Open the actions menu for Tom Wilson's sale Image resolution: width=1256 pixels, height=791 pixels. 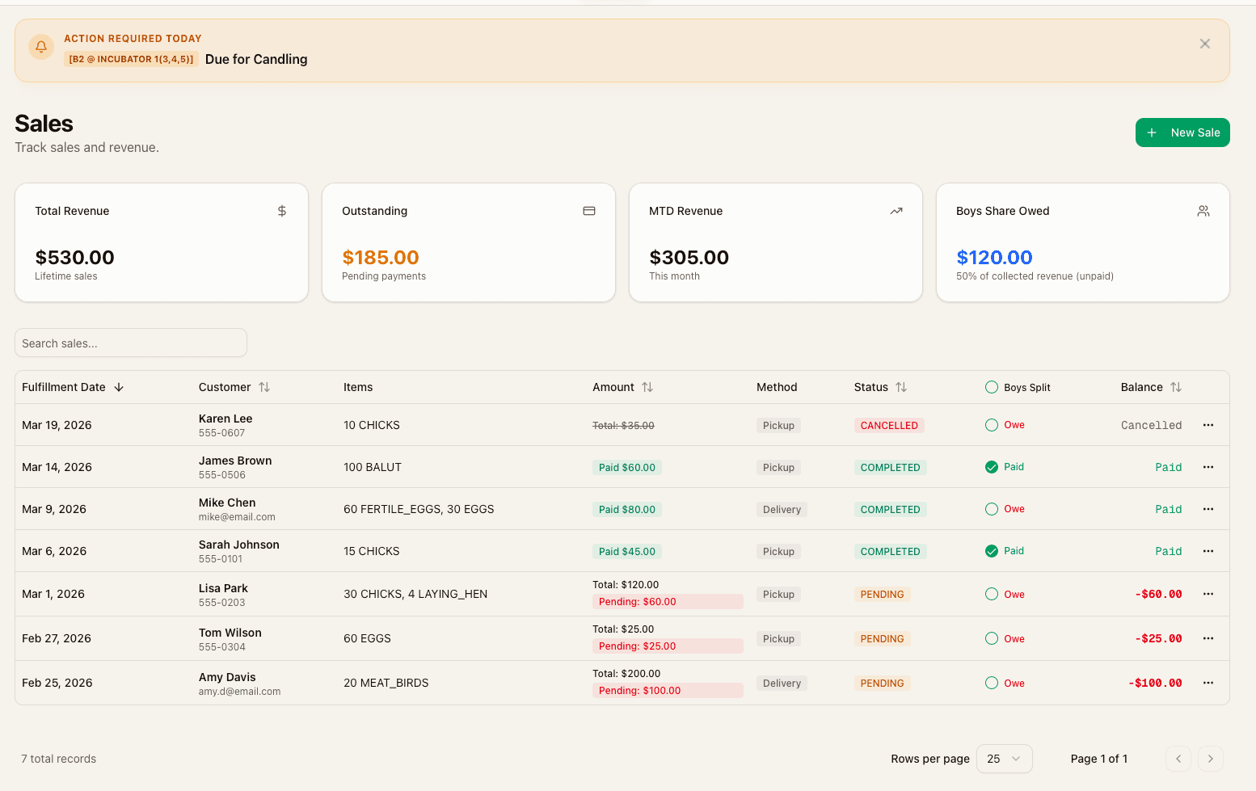click(1208, 638)
